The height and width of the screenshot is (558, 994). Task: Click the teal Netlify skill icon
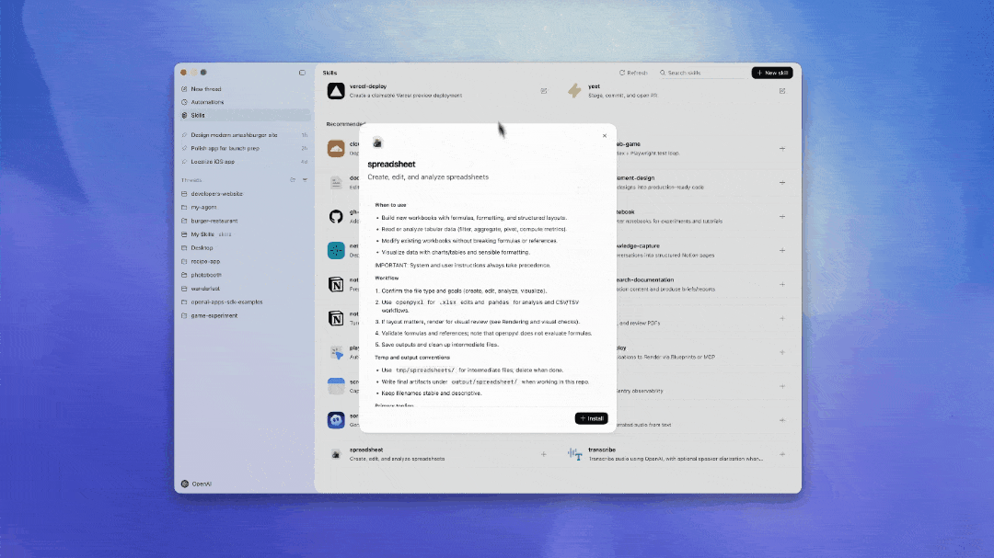click(336, 250)
